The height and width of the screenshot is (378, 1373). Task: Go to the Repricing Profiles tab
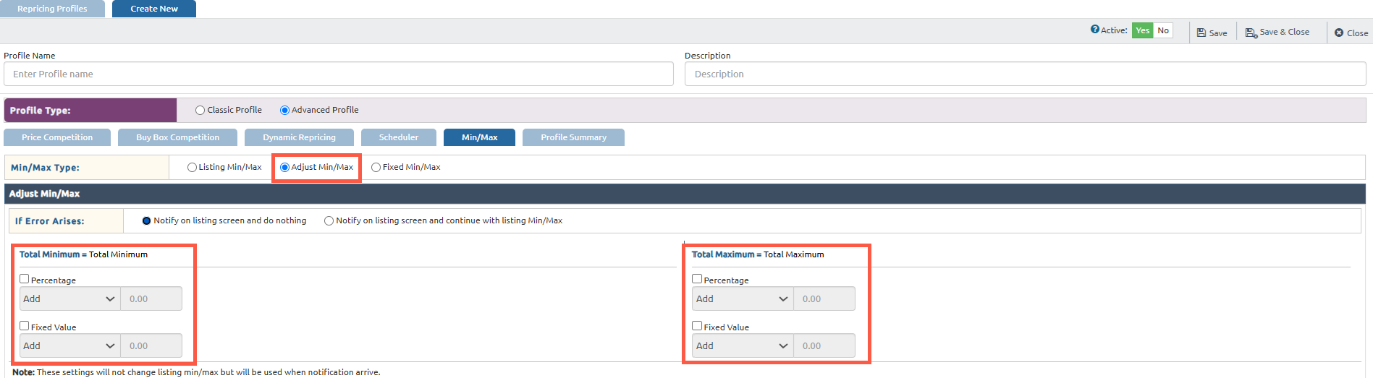pyautogui.click(x=52, y=9)
